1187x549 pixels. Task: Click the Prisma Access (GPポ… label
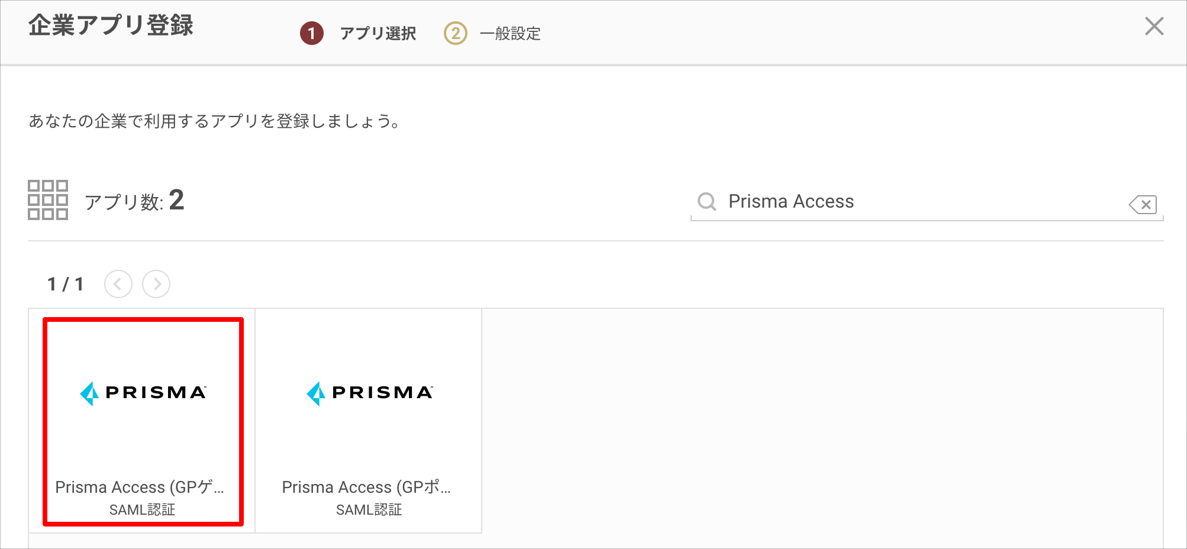point(366,487)
